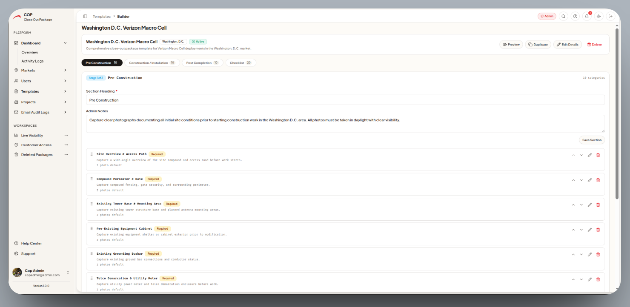This screenshot has width=630, height=307.
Task: Edit the Site Overview & Access Path category
Action: 590,155
